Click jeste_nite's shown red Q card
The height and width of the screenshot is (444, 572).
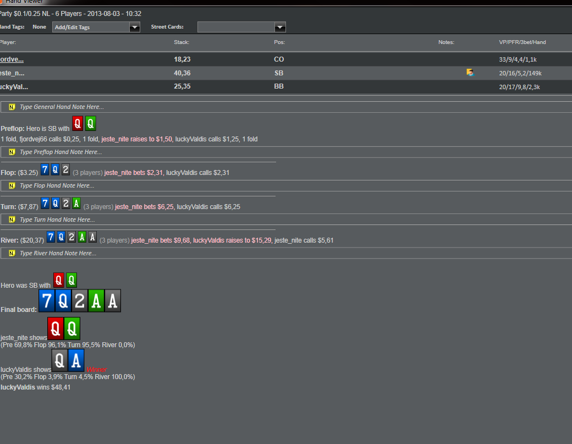[56, 328]
